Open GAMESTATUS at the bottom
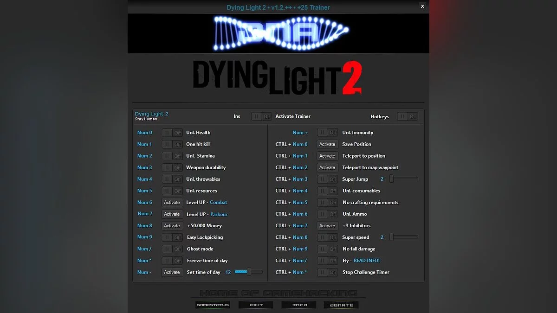 click(x=213, y=305)
